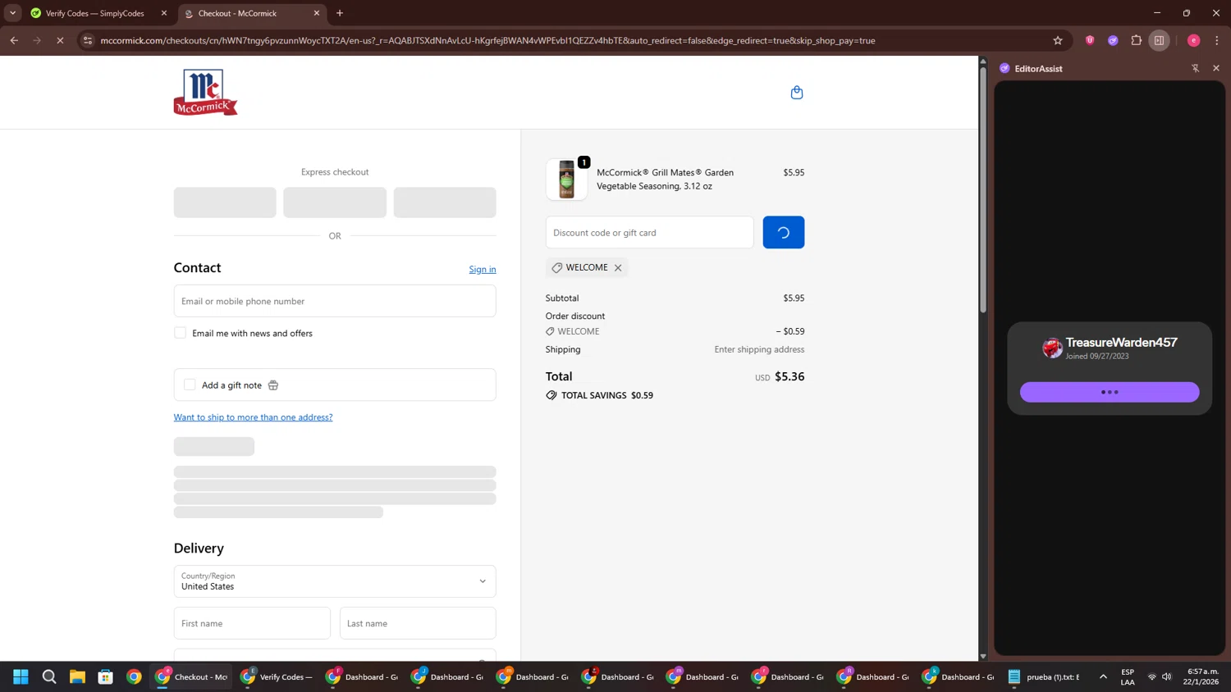Image resolution: width=1231 pixels, height=692 pixels.
Task: Open Microsoft Store from the taskbar
Action: click(105, 676)
